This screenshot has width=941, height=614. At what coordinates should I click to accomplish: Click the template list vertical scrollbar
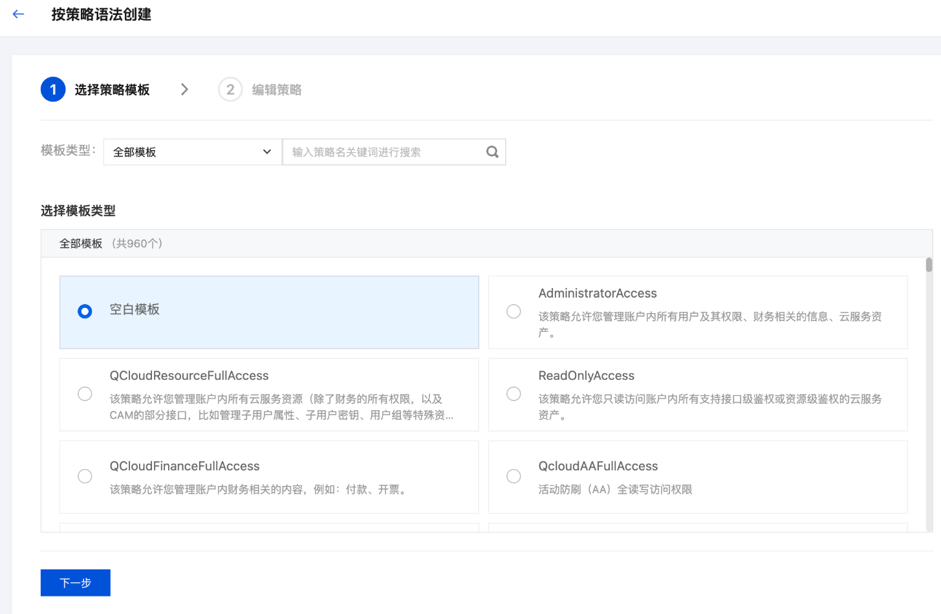tap(929, 265)
